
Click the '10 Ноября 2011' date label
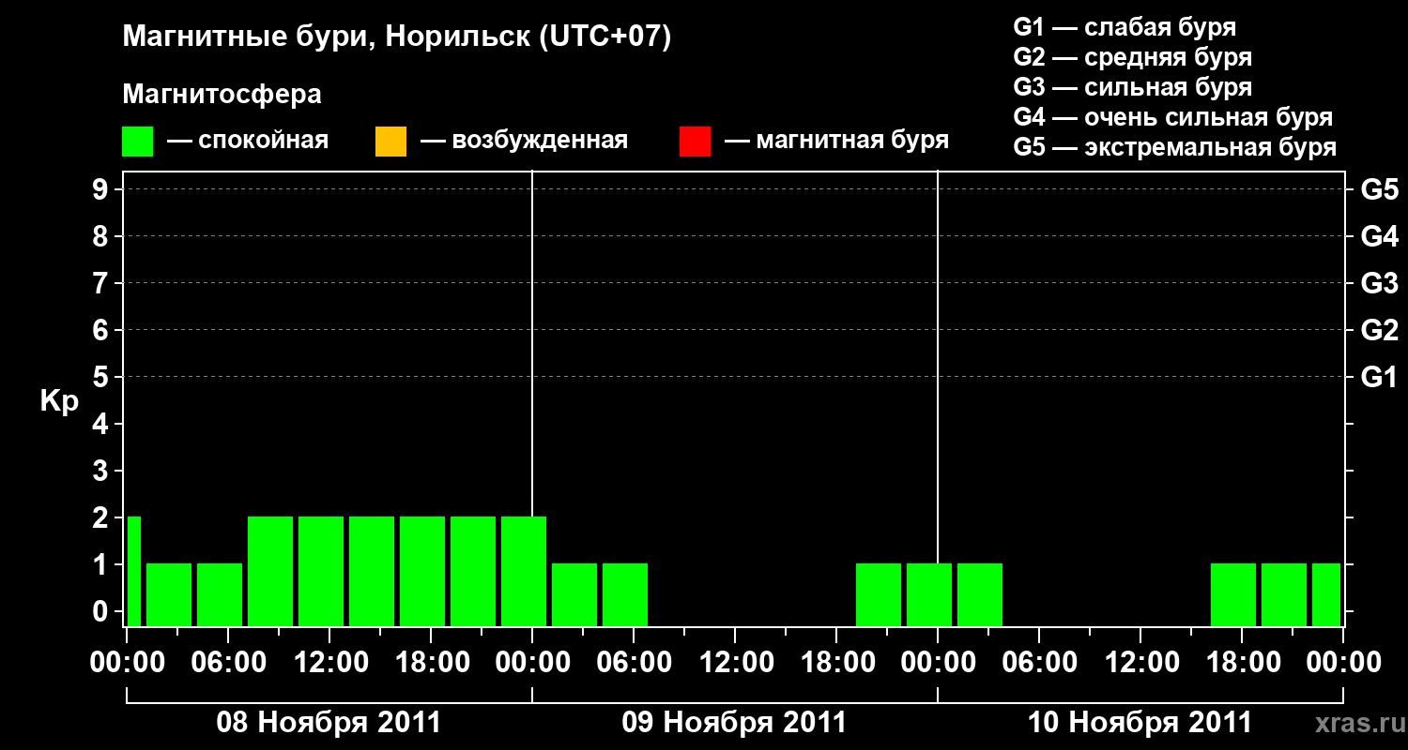click(x=1140, y=723)
